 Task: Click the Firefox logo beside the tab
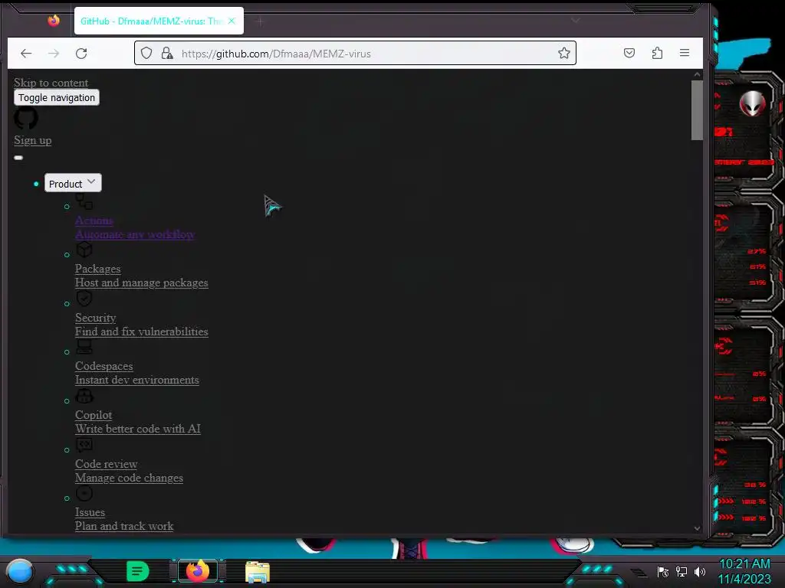[x=54, y=21]
